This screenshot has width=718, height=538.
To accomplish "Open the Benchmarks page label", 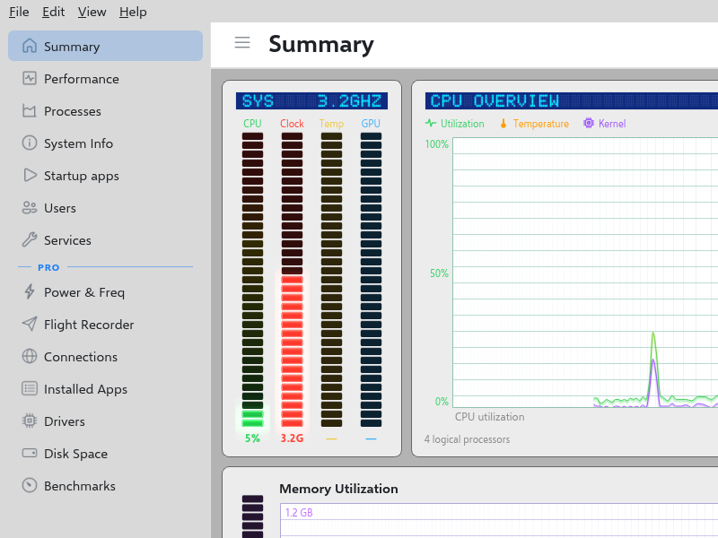I will 80,486.
